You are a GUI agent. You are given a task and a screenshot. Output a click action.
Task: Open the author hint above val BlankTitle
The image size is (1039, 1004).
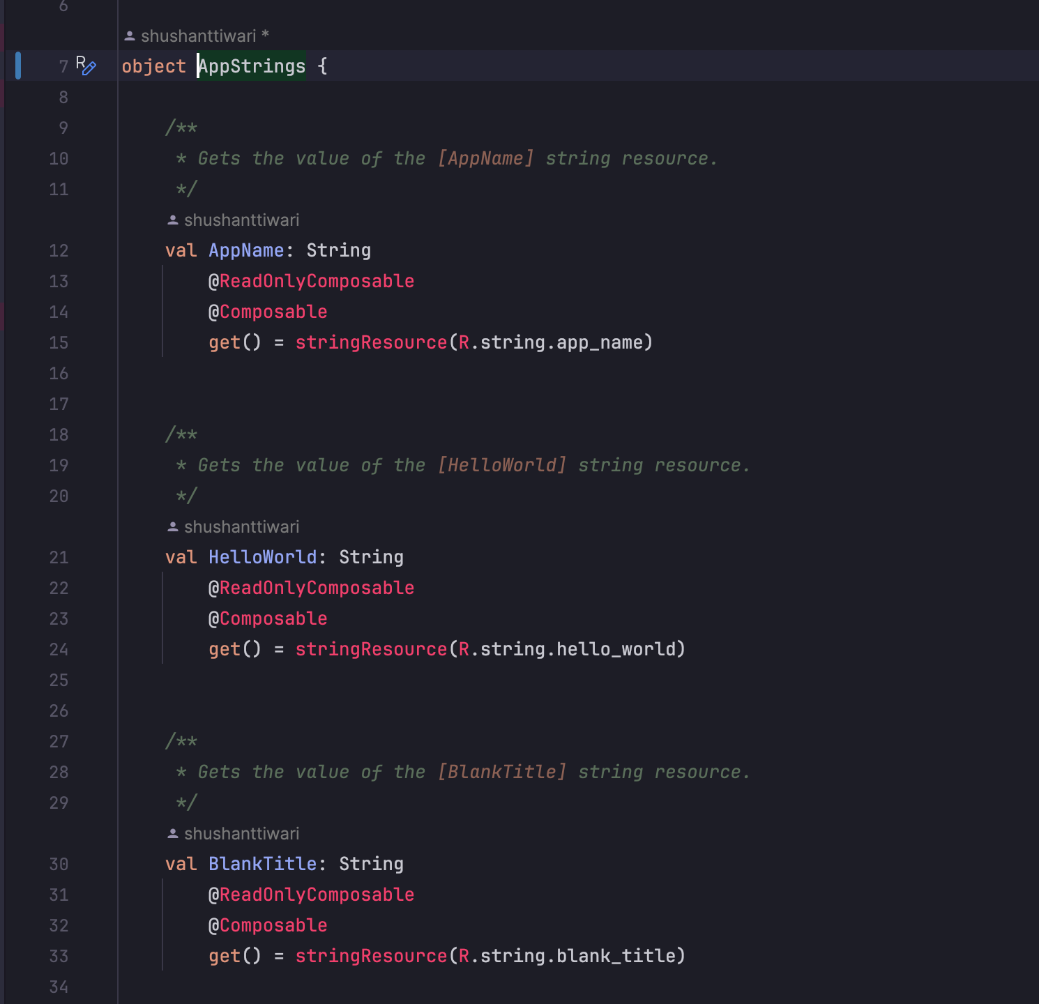[x=234, y=833]
